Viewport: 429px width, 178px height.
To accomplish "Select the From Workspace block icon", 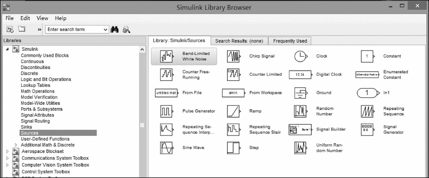I will tap(234, 93).
